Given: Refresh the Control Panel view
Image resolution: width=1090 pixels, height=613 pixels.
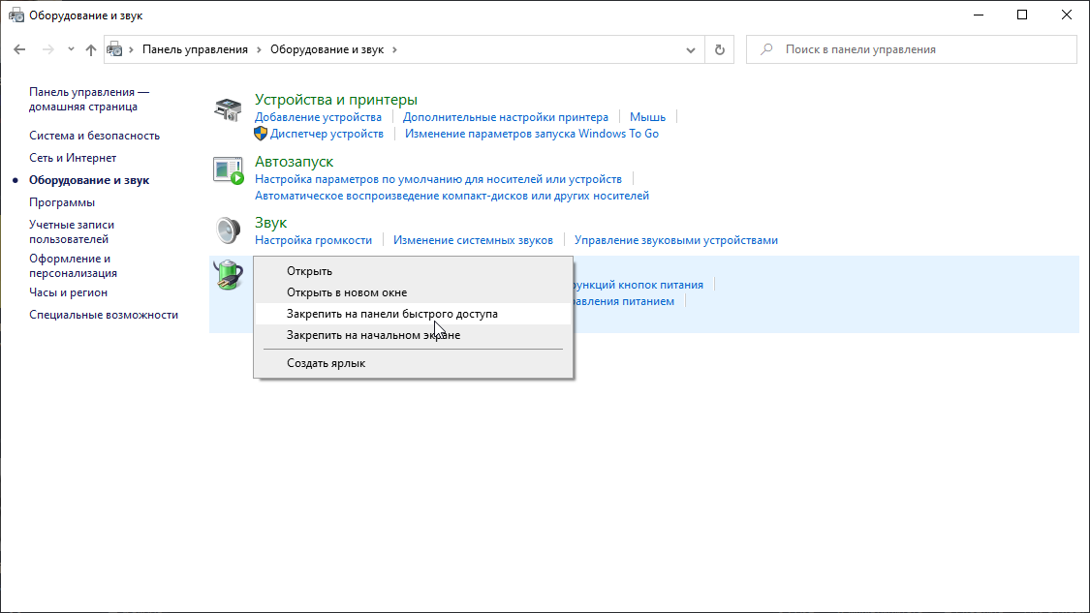Looking at the screenshot, I should [719, 49].
